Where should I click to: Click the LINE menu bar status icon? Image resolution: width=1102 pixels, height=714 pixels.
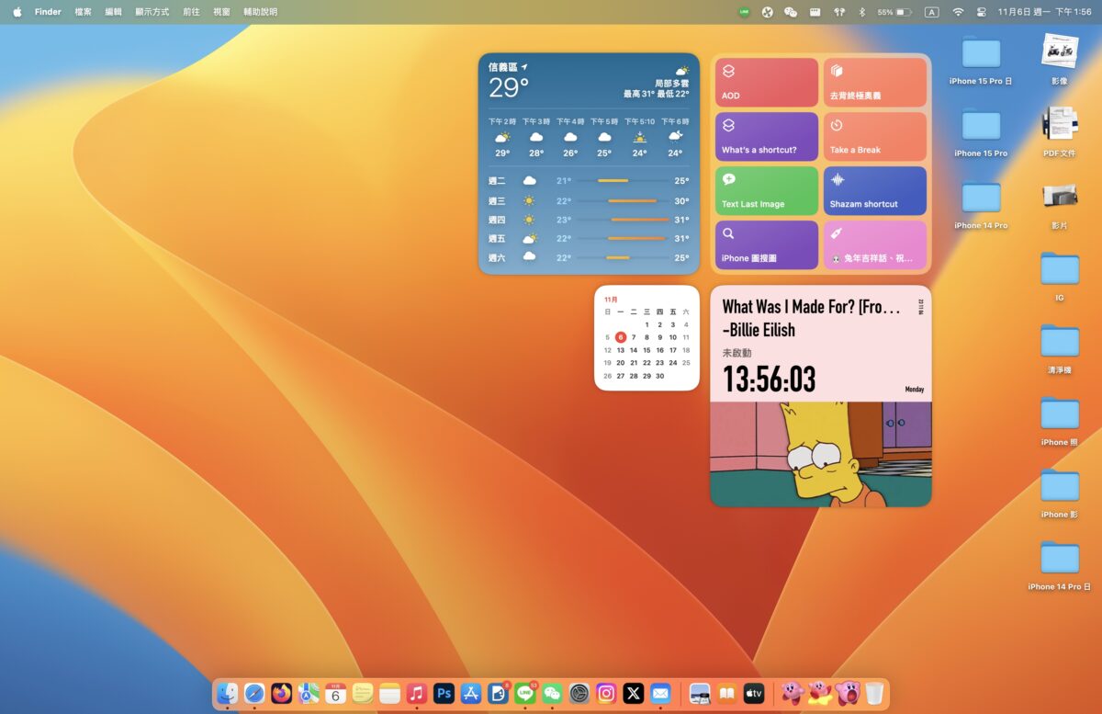744,12
